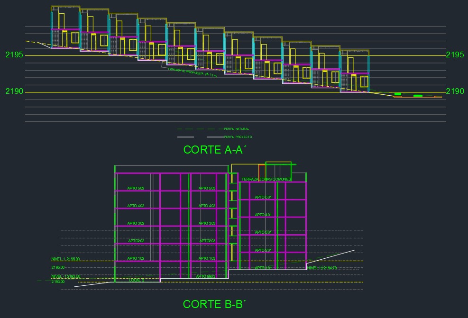
Task: Select the APTO 201 label
Action: [263, 250]
